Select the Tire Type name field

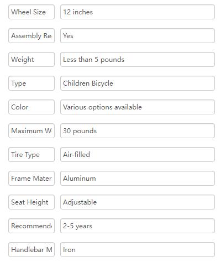click(x=31, y=155)
